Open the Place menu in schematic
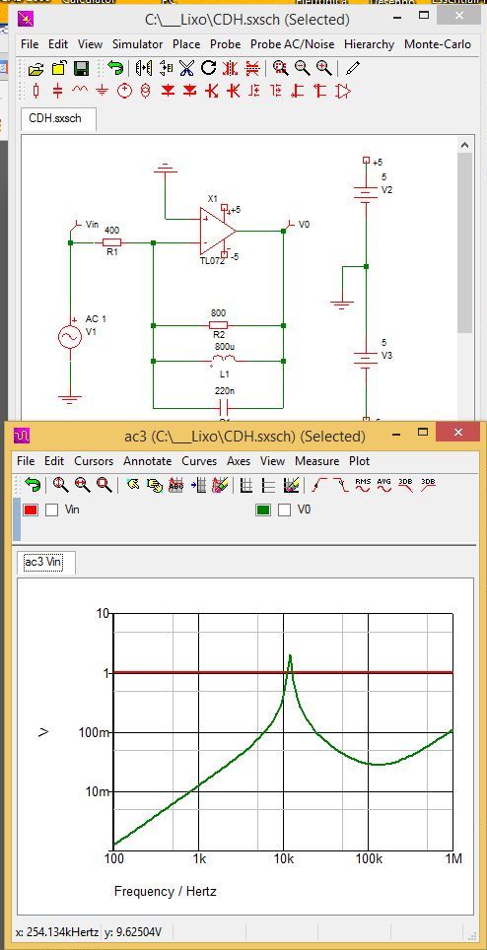The height and width of the screenshot is (950, 487). pos(186,44)
